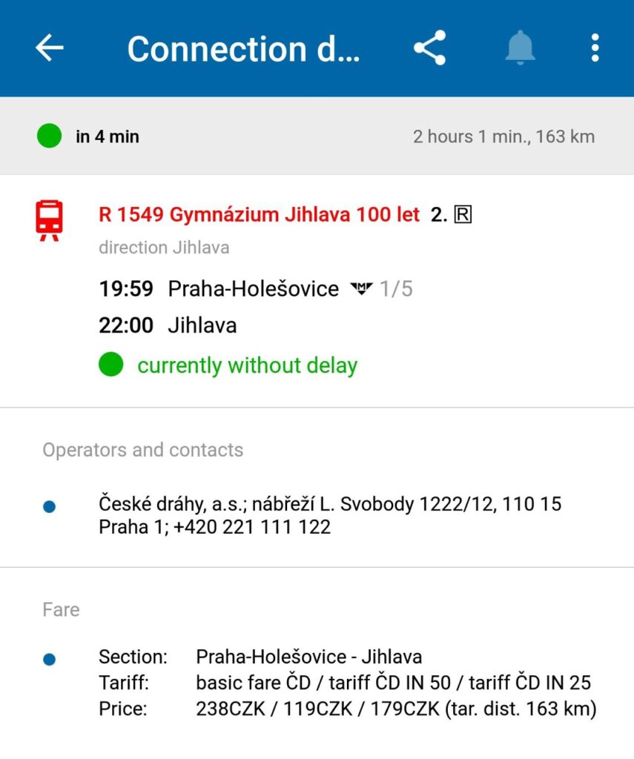Toggle the notification bell
634x759 pixels.
tap(520, 48)
